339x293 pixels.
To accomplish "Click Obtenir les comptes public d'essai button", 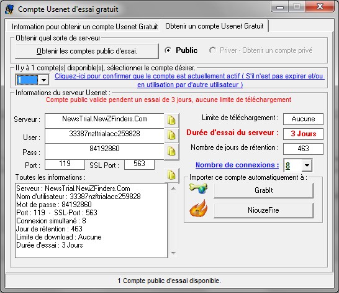I will pos(87,51).
